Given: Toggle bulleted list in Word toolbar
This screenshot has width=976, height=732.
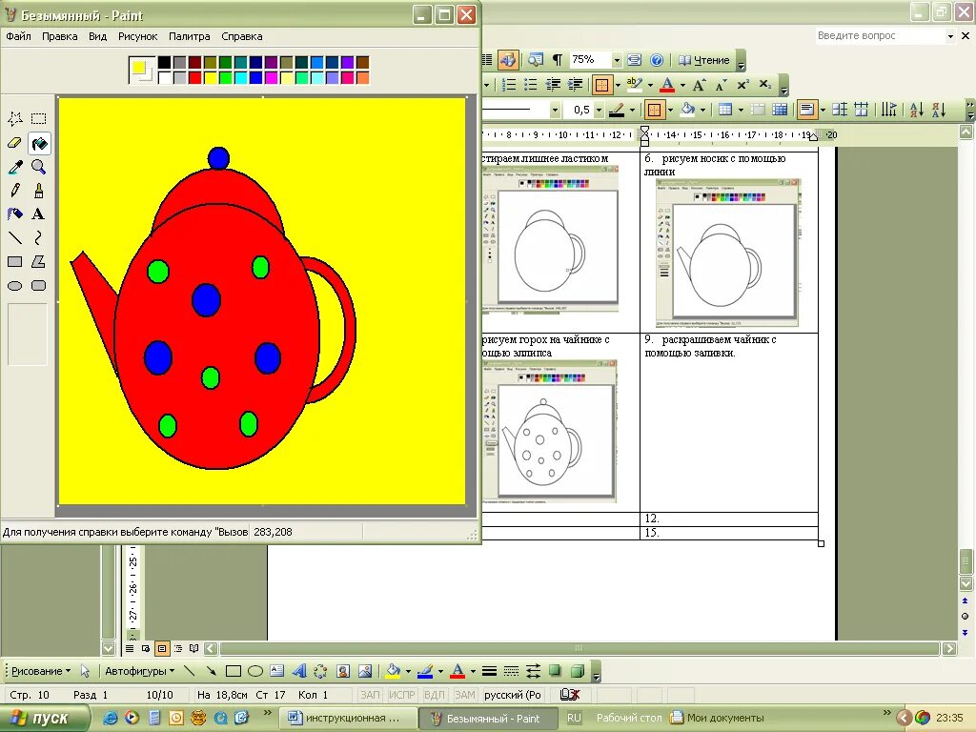Looking at the screenshot, I should [530, 85].
